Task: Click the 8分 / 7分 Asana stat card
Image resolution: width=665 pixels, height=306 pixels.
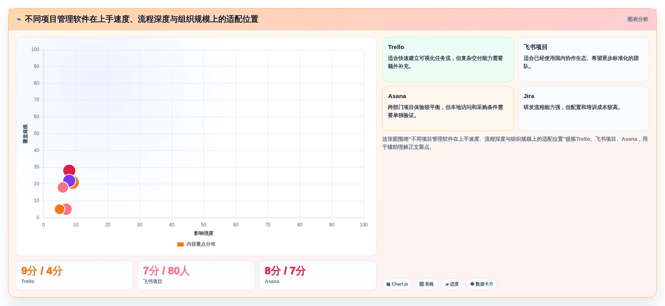Action: (318, 275)
